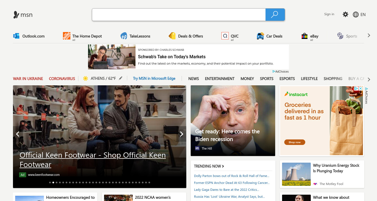Open Former ESPN Anchor trending story
377x201 pixels.
point(232,183)
